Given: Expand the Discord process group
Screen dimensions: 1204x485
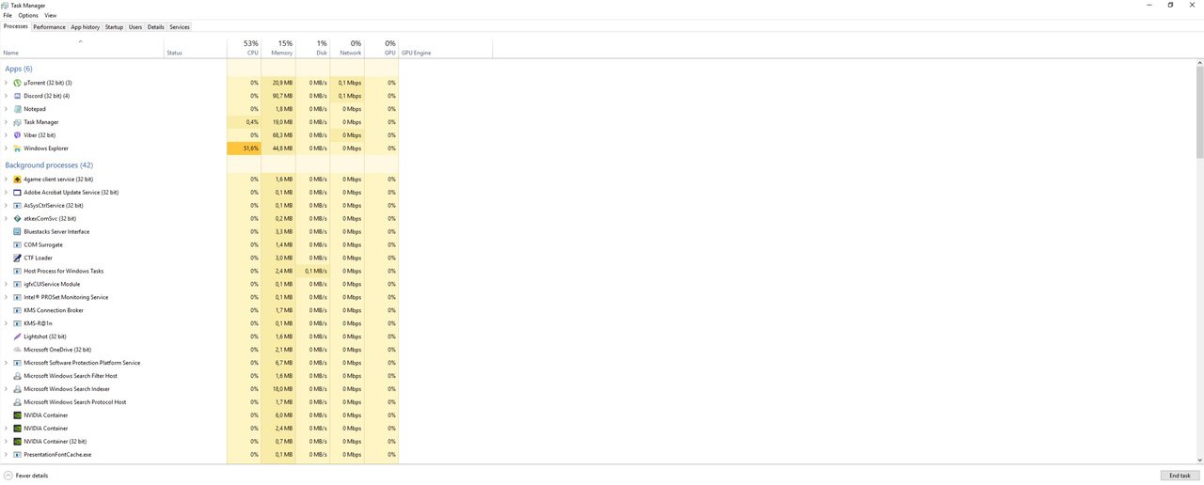Looking at the screenshot, I should pos(6,96).
